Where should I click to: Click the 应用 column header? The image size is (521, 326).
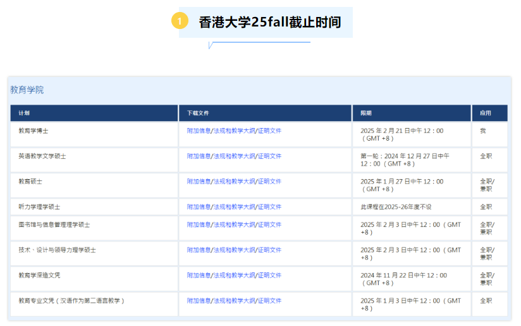click(486, 114)
